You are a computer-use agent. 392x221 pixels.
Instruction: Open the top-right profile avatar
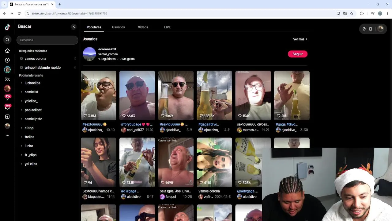380,29
